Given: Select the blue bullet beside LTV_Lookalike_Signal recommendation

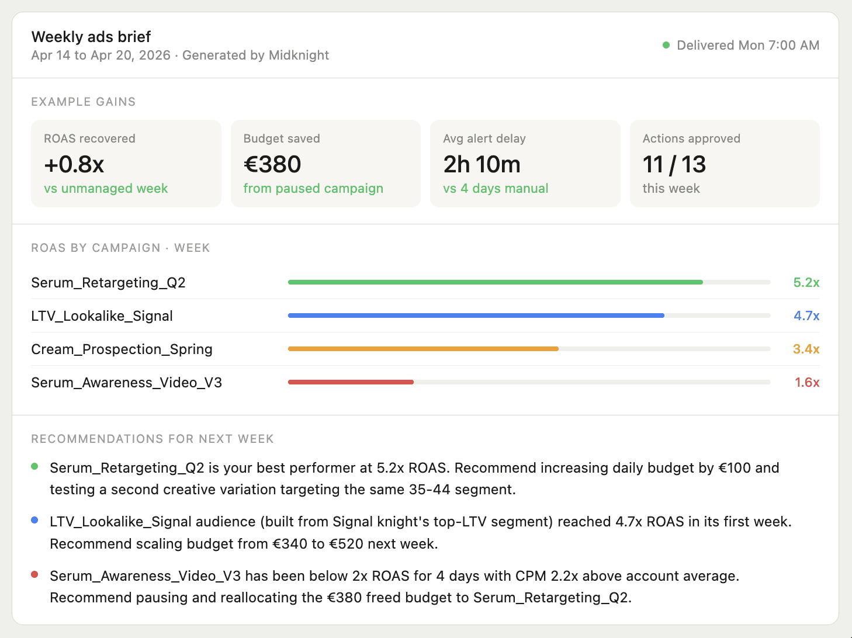Looking at the screenshot, I should pos(33,521).
